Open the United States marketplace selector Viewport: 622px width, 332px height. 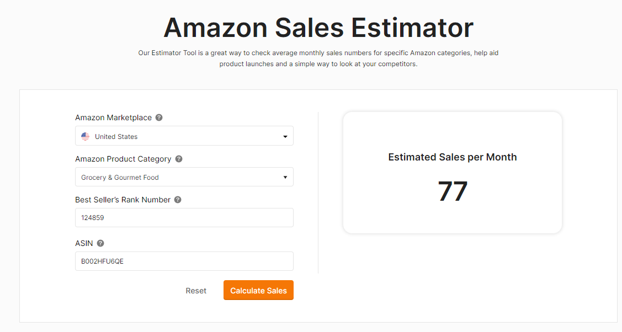(184, 136)
